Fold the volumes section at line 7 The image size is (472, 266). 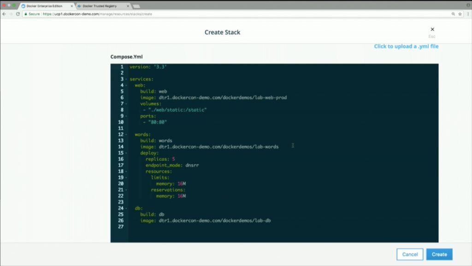click(126, 104)
